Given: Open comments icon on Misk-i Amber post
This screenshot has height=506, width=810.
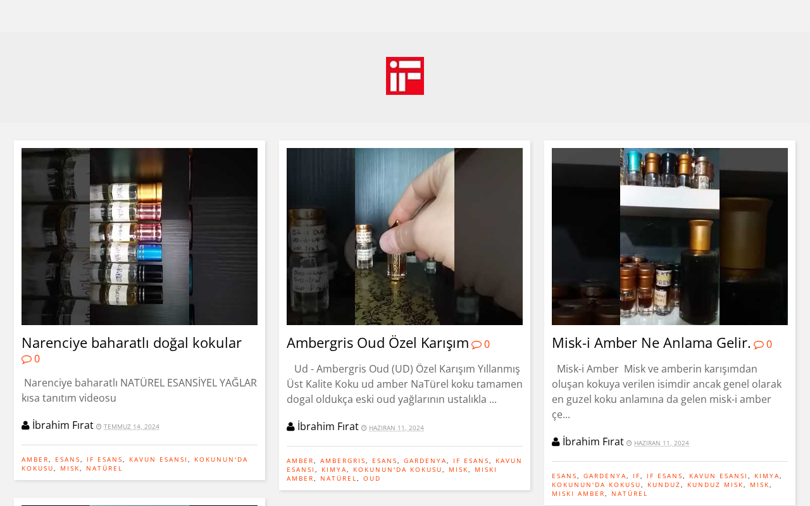Looking at the screenshot, I should pos(759,345).
